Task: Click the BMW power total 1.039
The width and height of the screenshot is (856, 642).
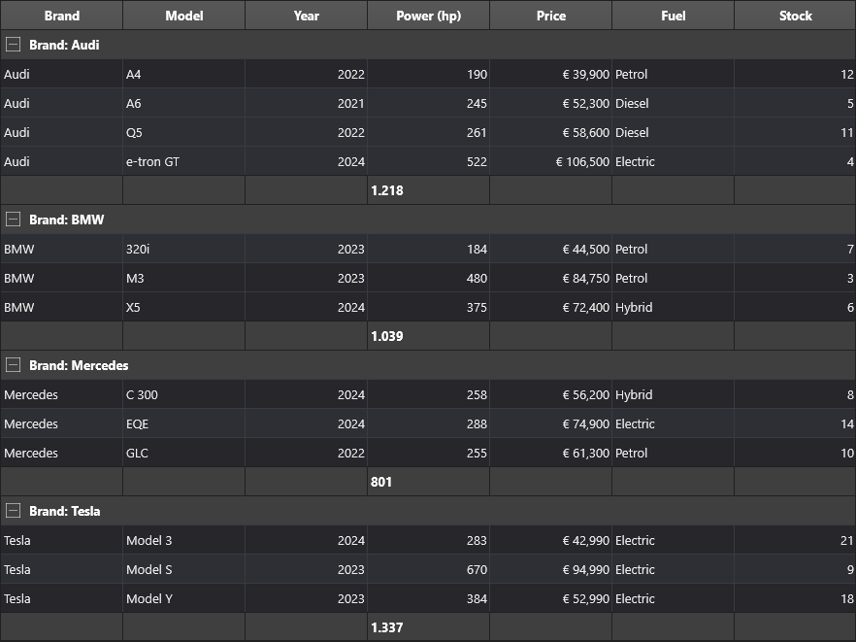Action: pos(429,336)
